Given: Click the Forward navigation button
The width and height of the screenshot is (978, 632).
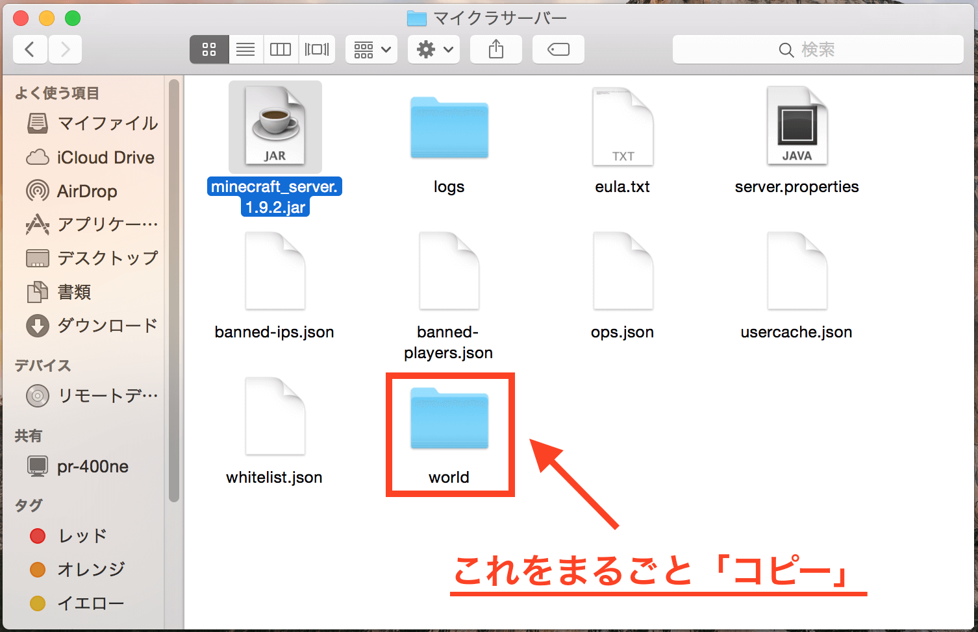Looking at the screenshot, I should (x=65, y=49).
